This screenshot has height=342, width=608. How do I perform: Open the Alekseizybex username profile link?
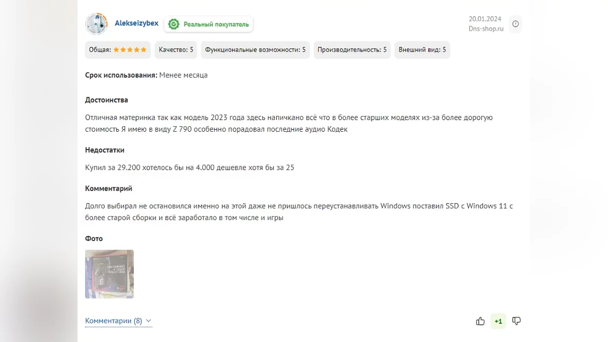tap(136, 23)
